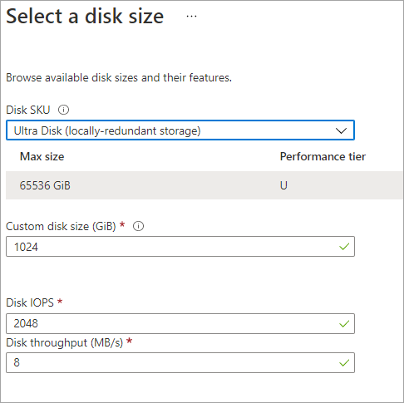Focus the Custom disk size input field
404x403 pixels.
coord(180,247)
